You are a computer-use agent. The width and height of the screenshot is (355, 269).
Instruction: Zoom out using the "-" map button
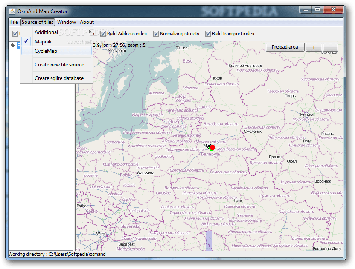point(329,47)
